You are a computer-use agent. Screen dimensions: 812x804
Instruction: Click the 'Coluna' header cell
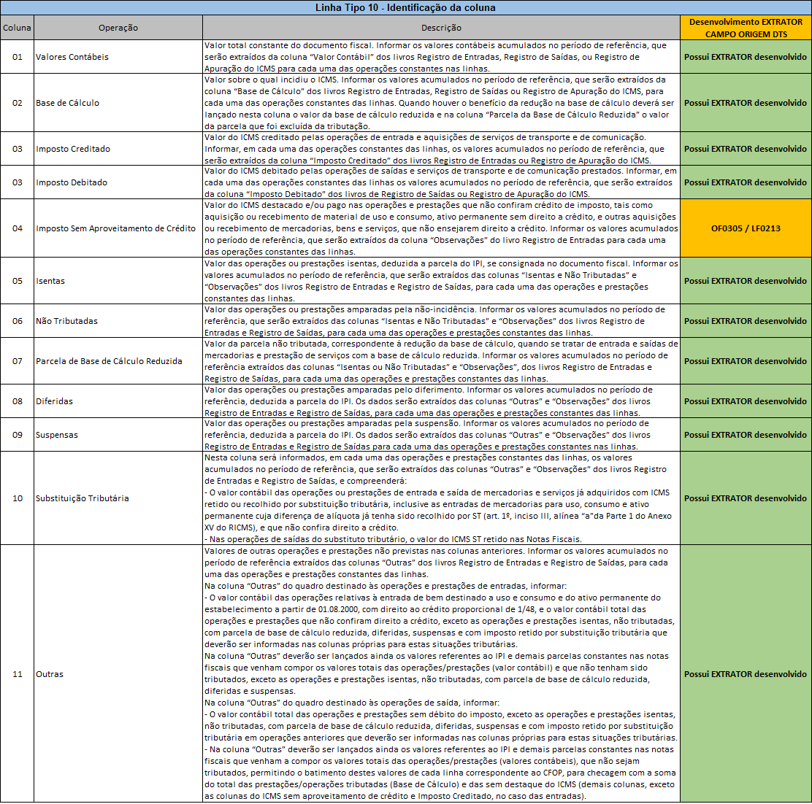tap(17, 28)
